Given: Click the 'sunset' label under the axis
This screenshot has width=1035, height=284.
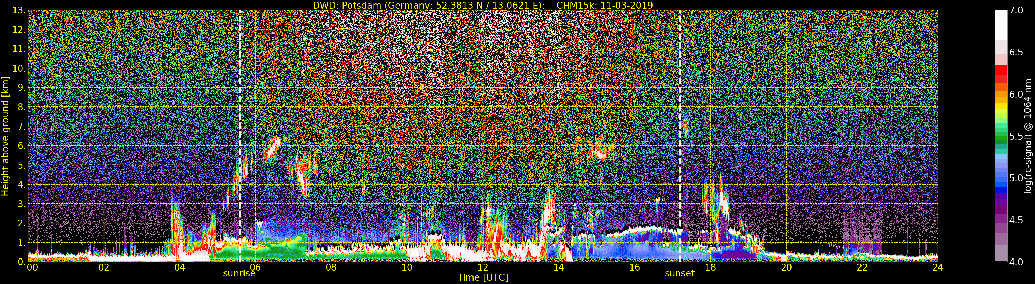Looking at the screenshot, I should pyautogui.click(x=679, y=273).
